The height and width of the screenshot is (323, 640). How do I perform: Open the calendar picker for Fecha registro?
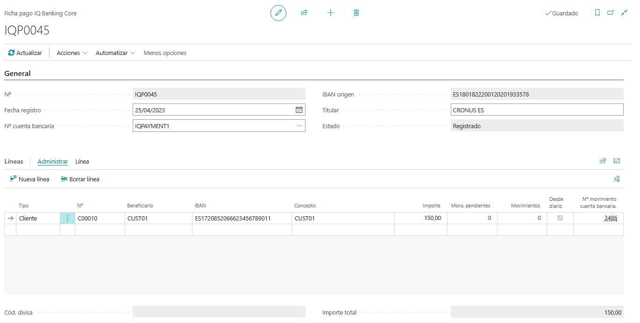pos(300,110)
